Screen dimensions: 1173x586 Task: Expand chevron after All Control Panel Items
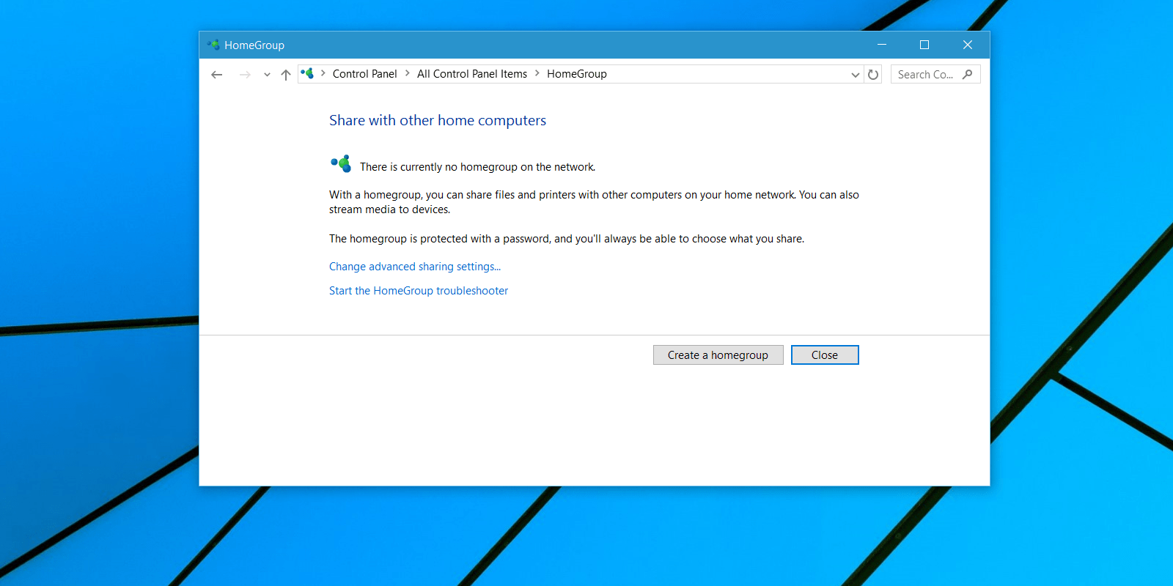537,73
